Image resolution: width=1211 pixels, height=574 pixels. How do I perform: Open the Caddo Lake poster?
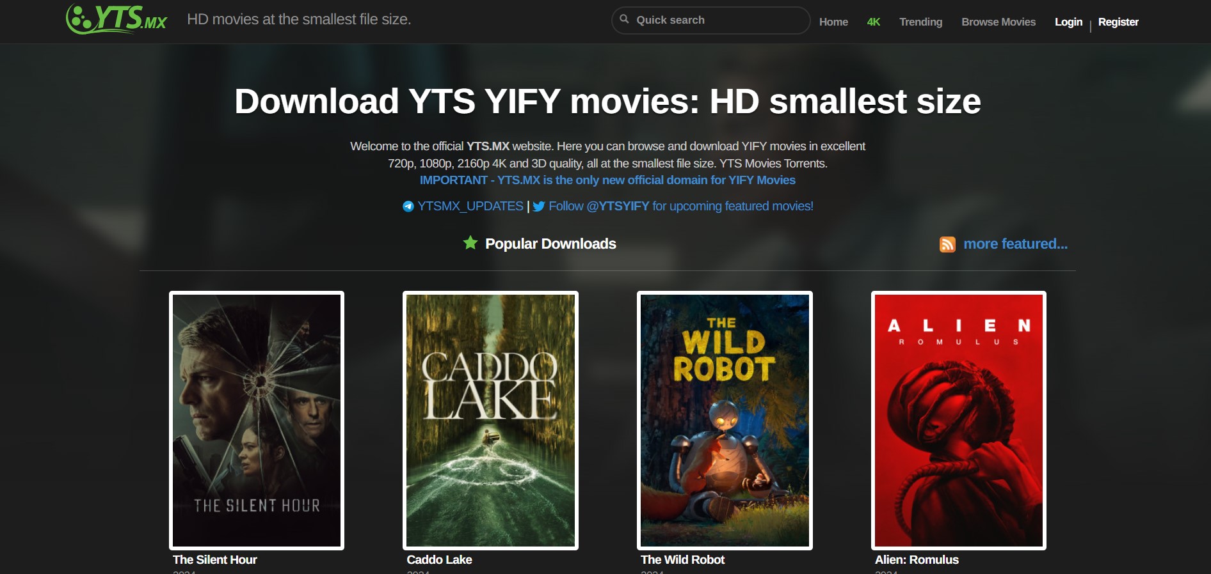pyautogui.click(x=490, y=421)
